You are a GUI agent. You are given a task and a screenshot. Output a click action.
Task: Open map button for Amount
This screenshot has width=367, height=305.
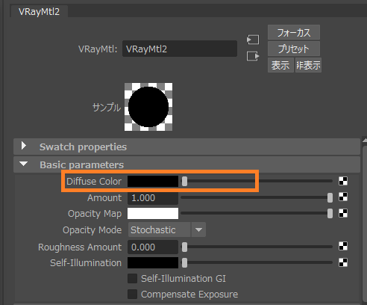point(343,197)
